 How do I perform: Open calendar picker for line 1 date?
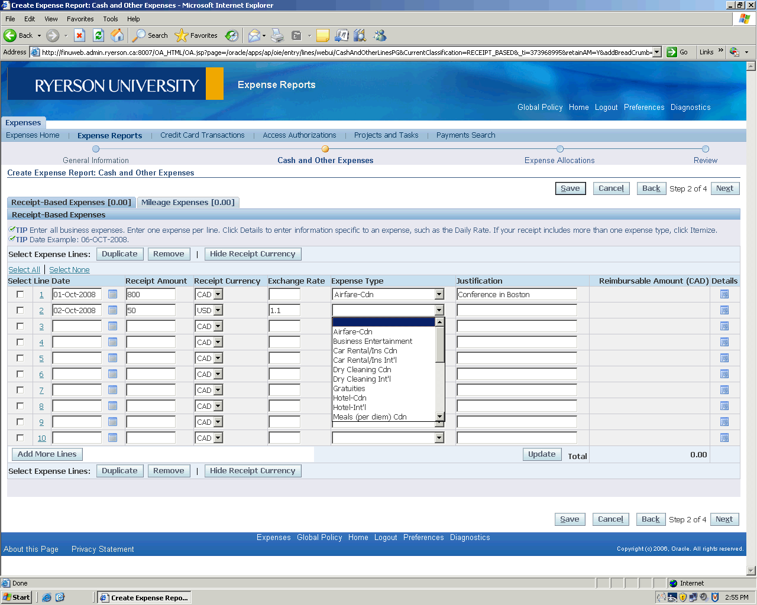click(x=112, y=294)
